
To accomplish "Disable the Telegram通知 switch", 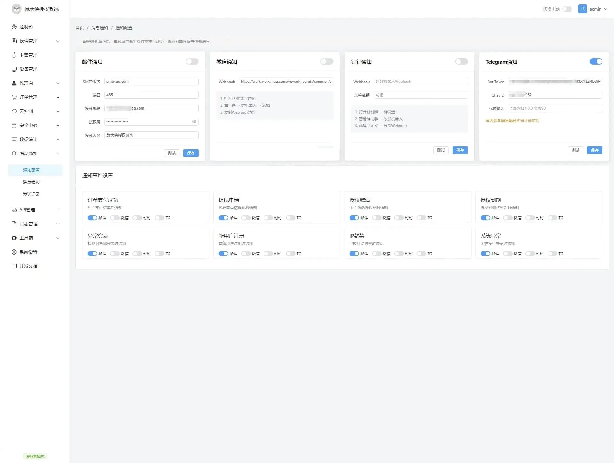I will pos(596,61).
